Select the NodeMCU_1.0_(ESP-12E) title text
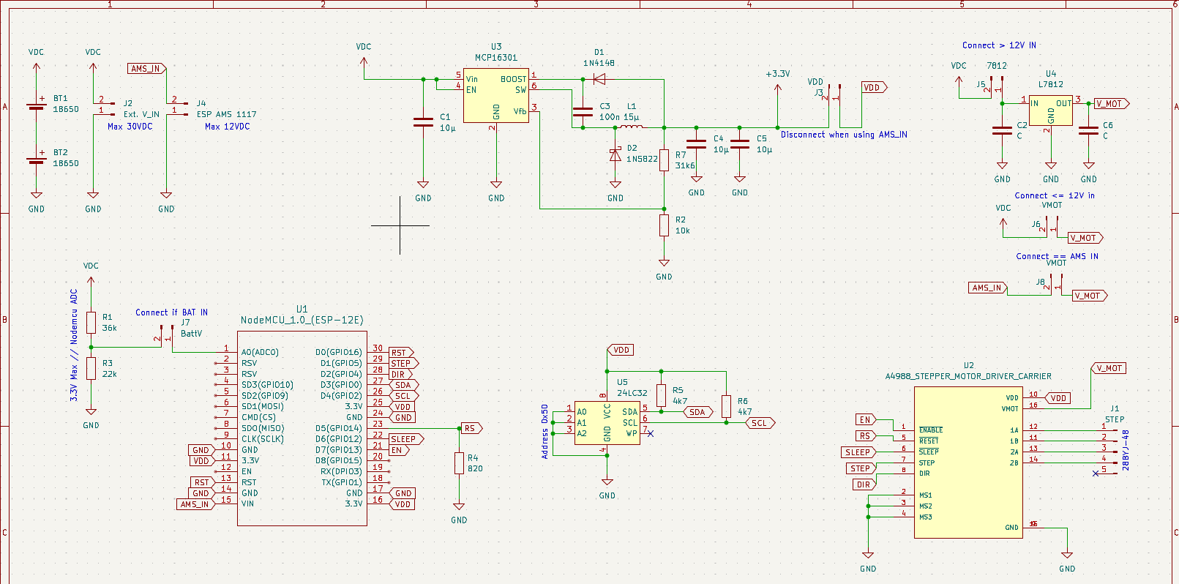Screen dimensions: 1179x584 click(302, 320)
